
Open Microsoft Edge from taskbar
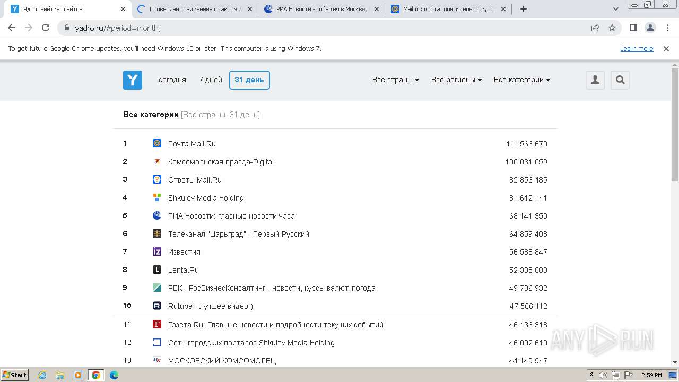(114, 375)
